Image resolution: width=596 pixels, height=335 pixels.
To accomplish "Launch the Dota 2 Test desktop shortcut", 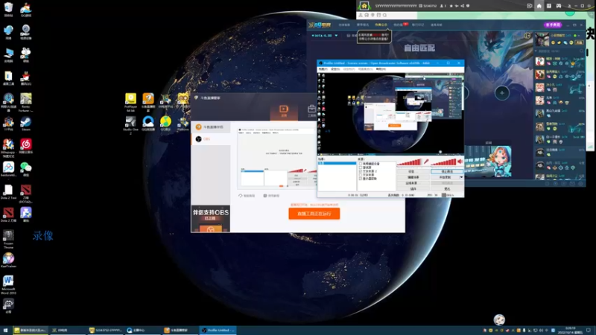I will (8, 192).
